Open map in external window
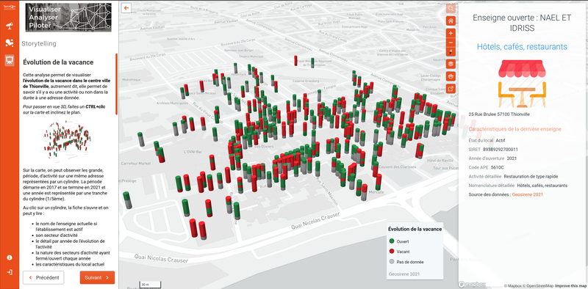588x289 pixels. pos(451,89)
